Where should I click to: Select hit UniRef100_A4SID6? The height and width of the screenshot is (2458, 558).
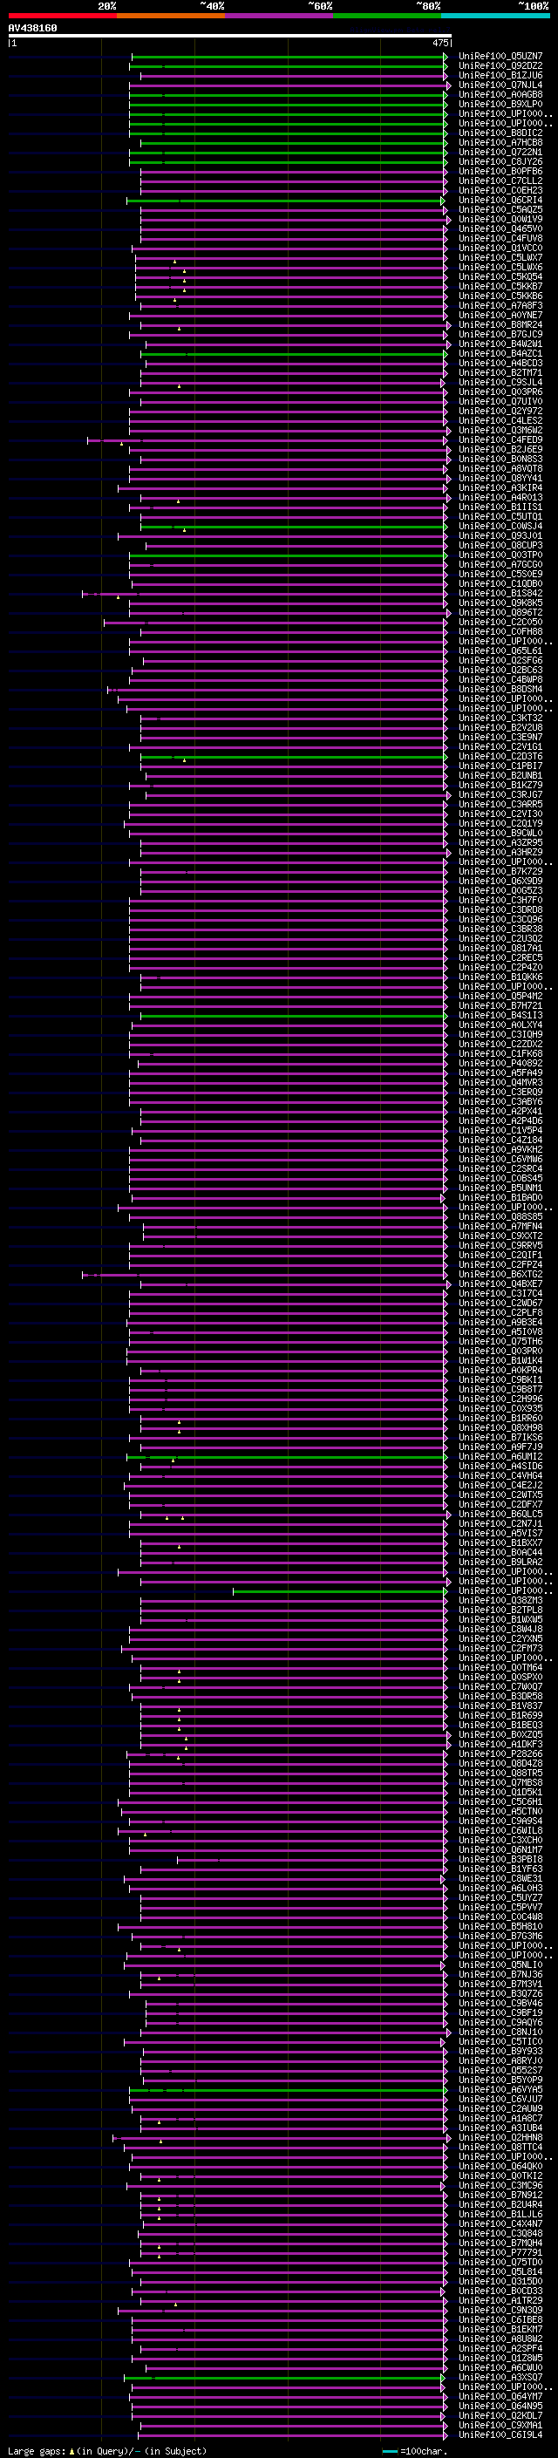[x=500, y=1467]
